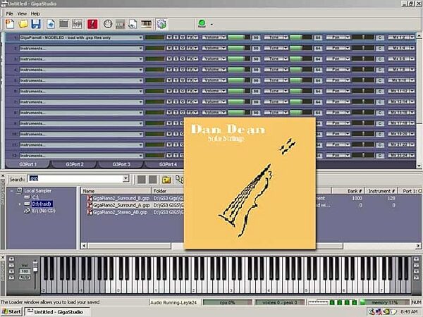This screenshot has width=423, height=317.
Task: Click the page search loader toolbar icon
Action: tap(133, 24)
